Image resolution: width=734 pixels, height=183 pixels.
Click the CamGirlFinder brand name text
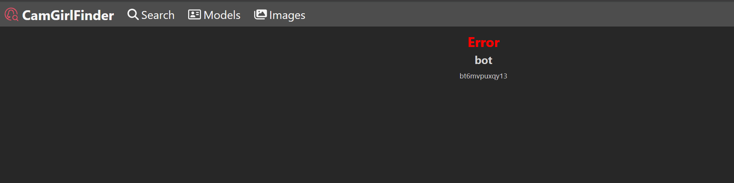point(68,15)
